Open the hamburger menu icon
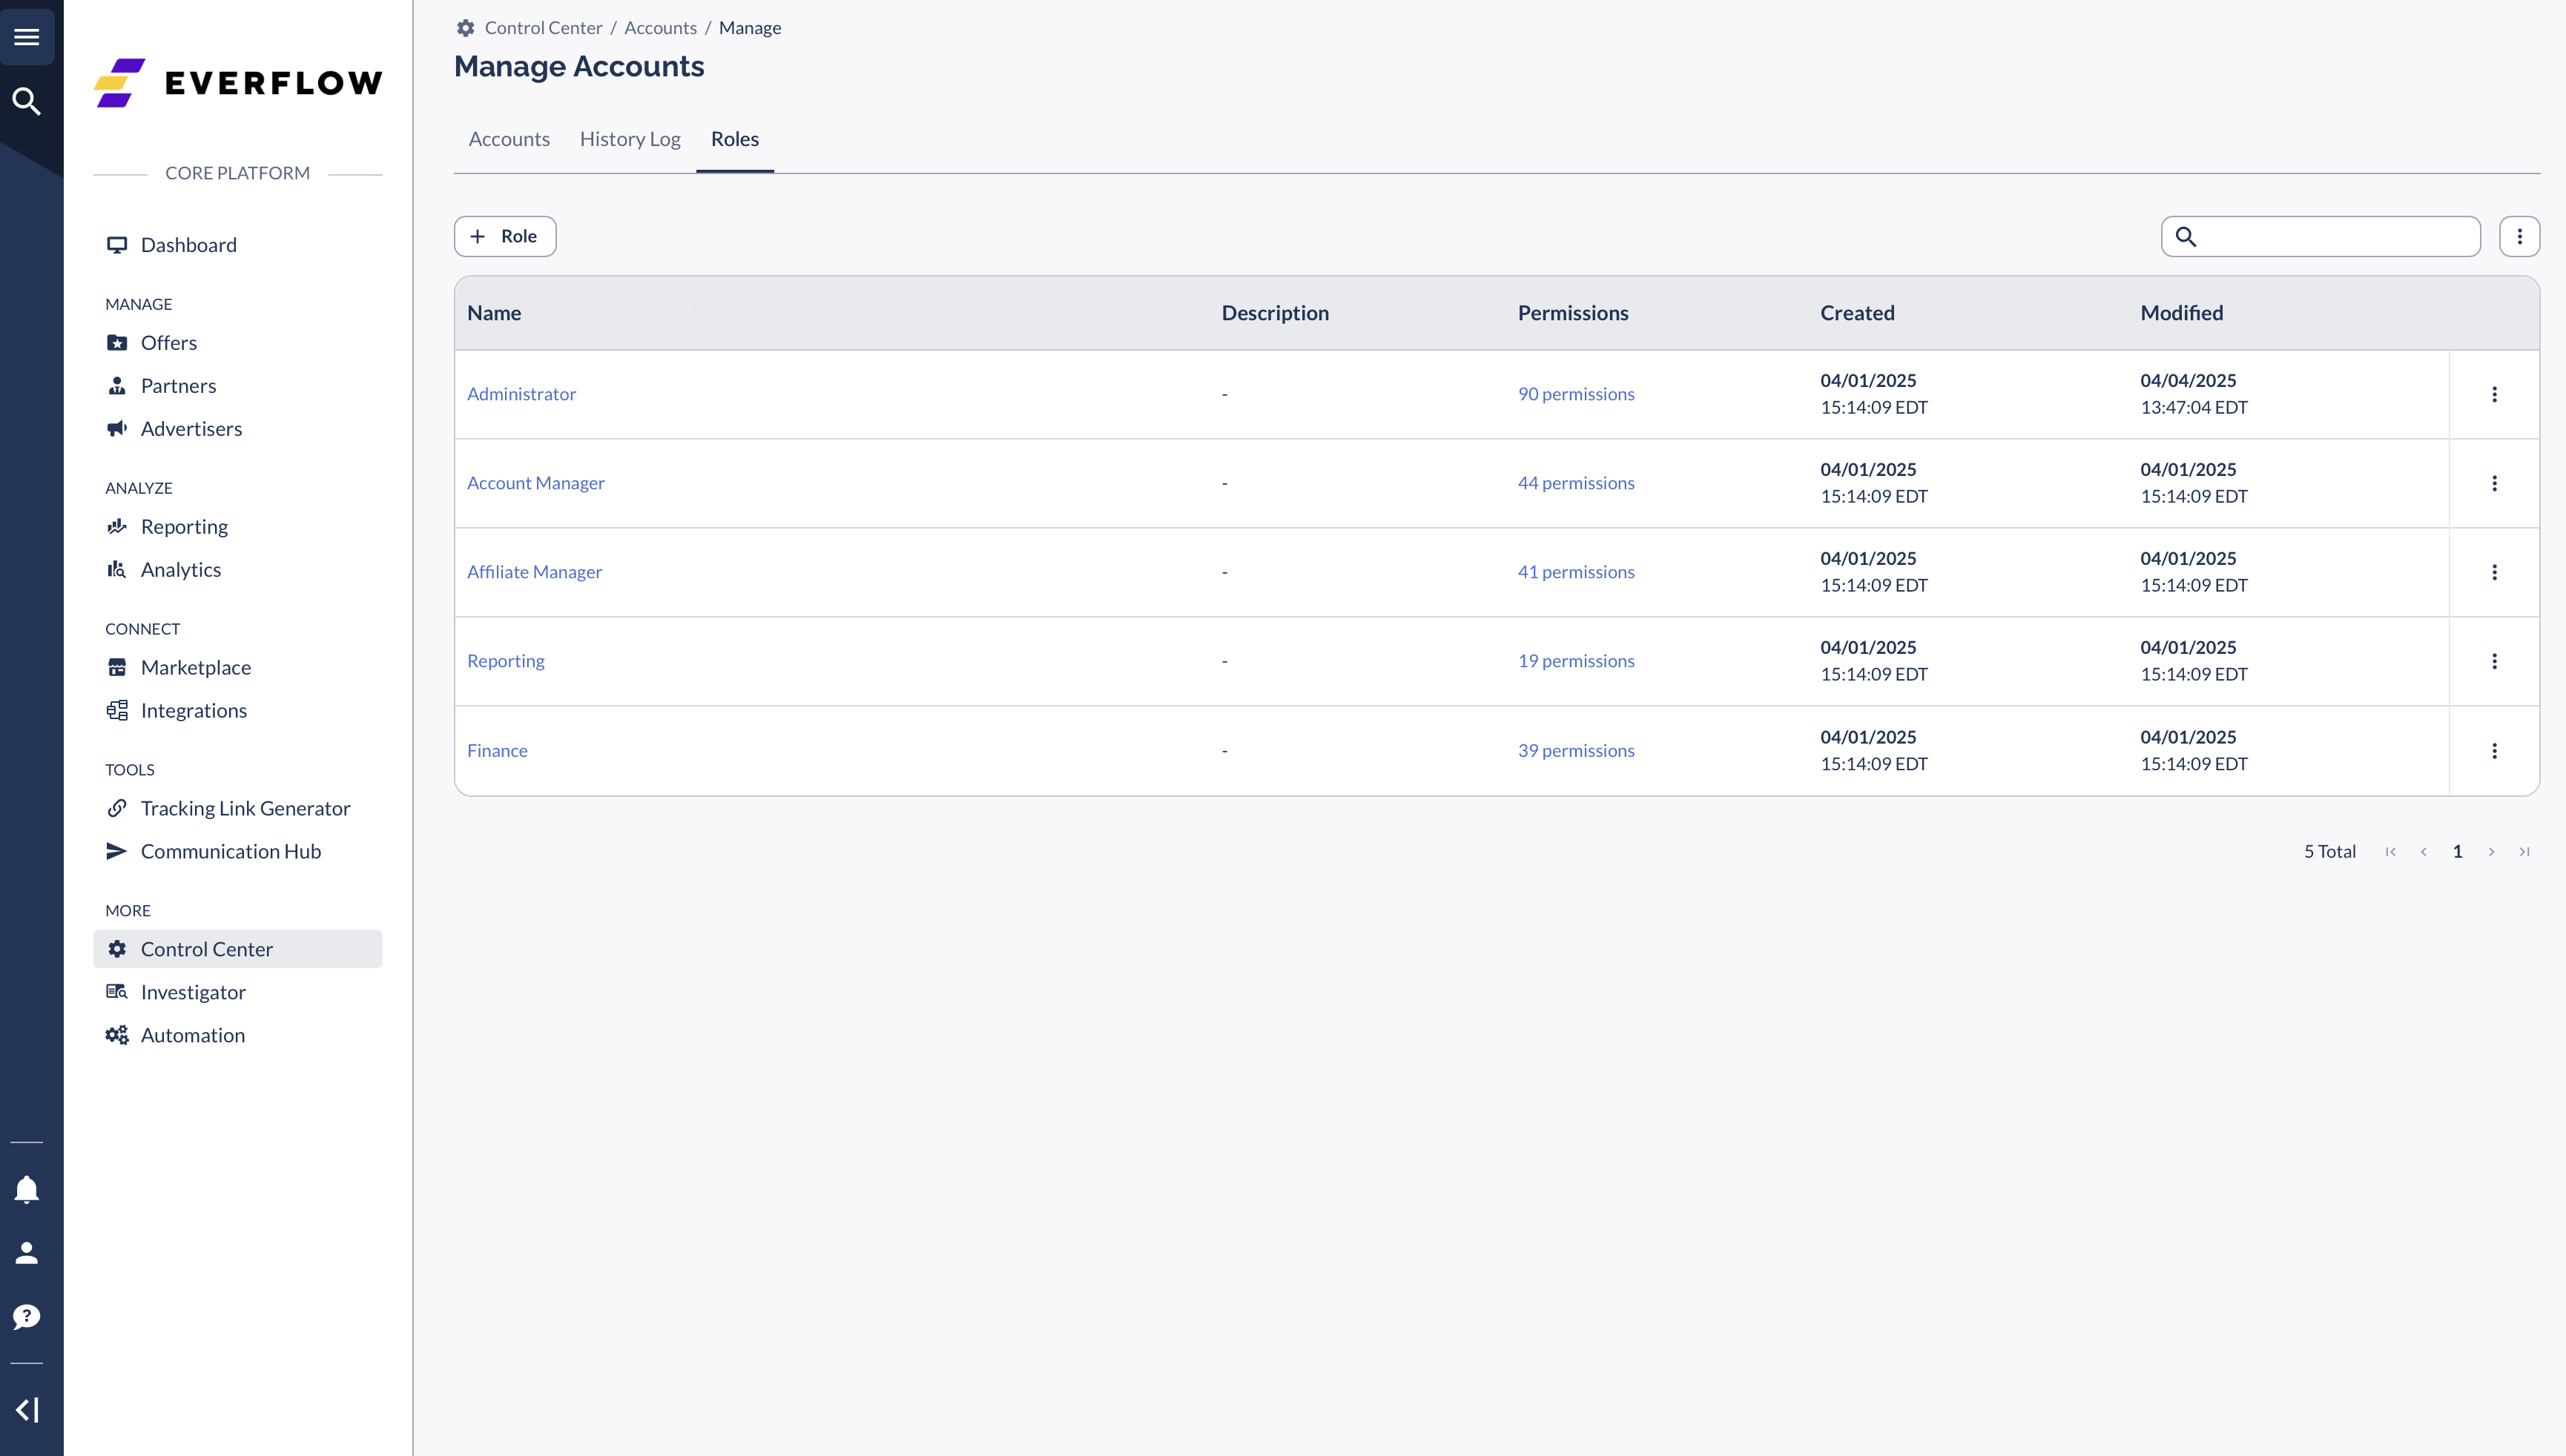 [x=27, y=37]
